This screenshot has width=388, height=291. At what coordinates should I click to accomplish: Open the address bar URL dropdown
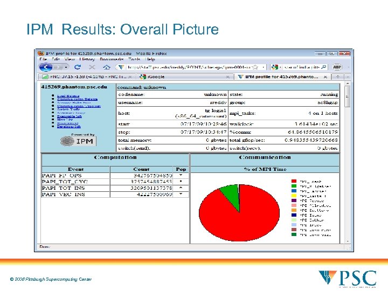264,67
